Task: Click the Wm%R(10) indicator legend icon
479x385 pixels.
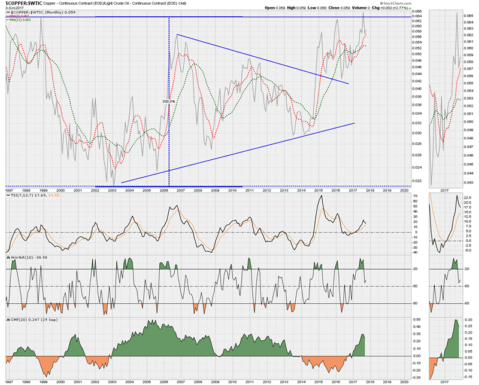Action: coord(7,258)
